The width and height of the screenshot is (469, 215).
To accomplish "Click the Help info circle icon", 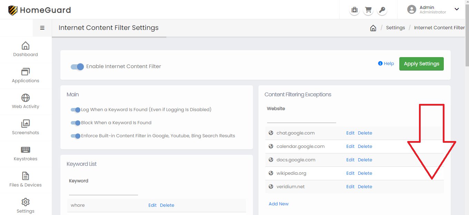I will point(380,64).
